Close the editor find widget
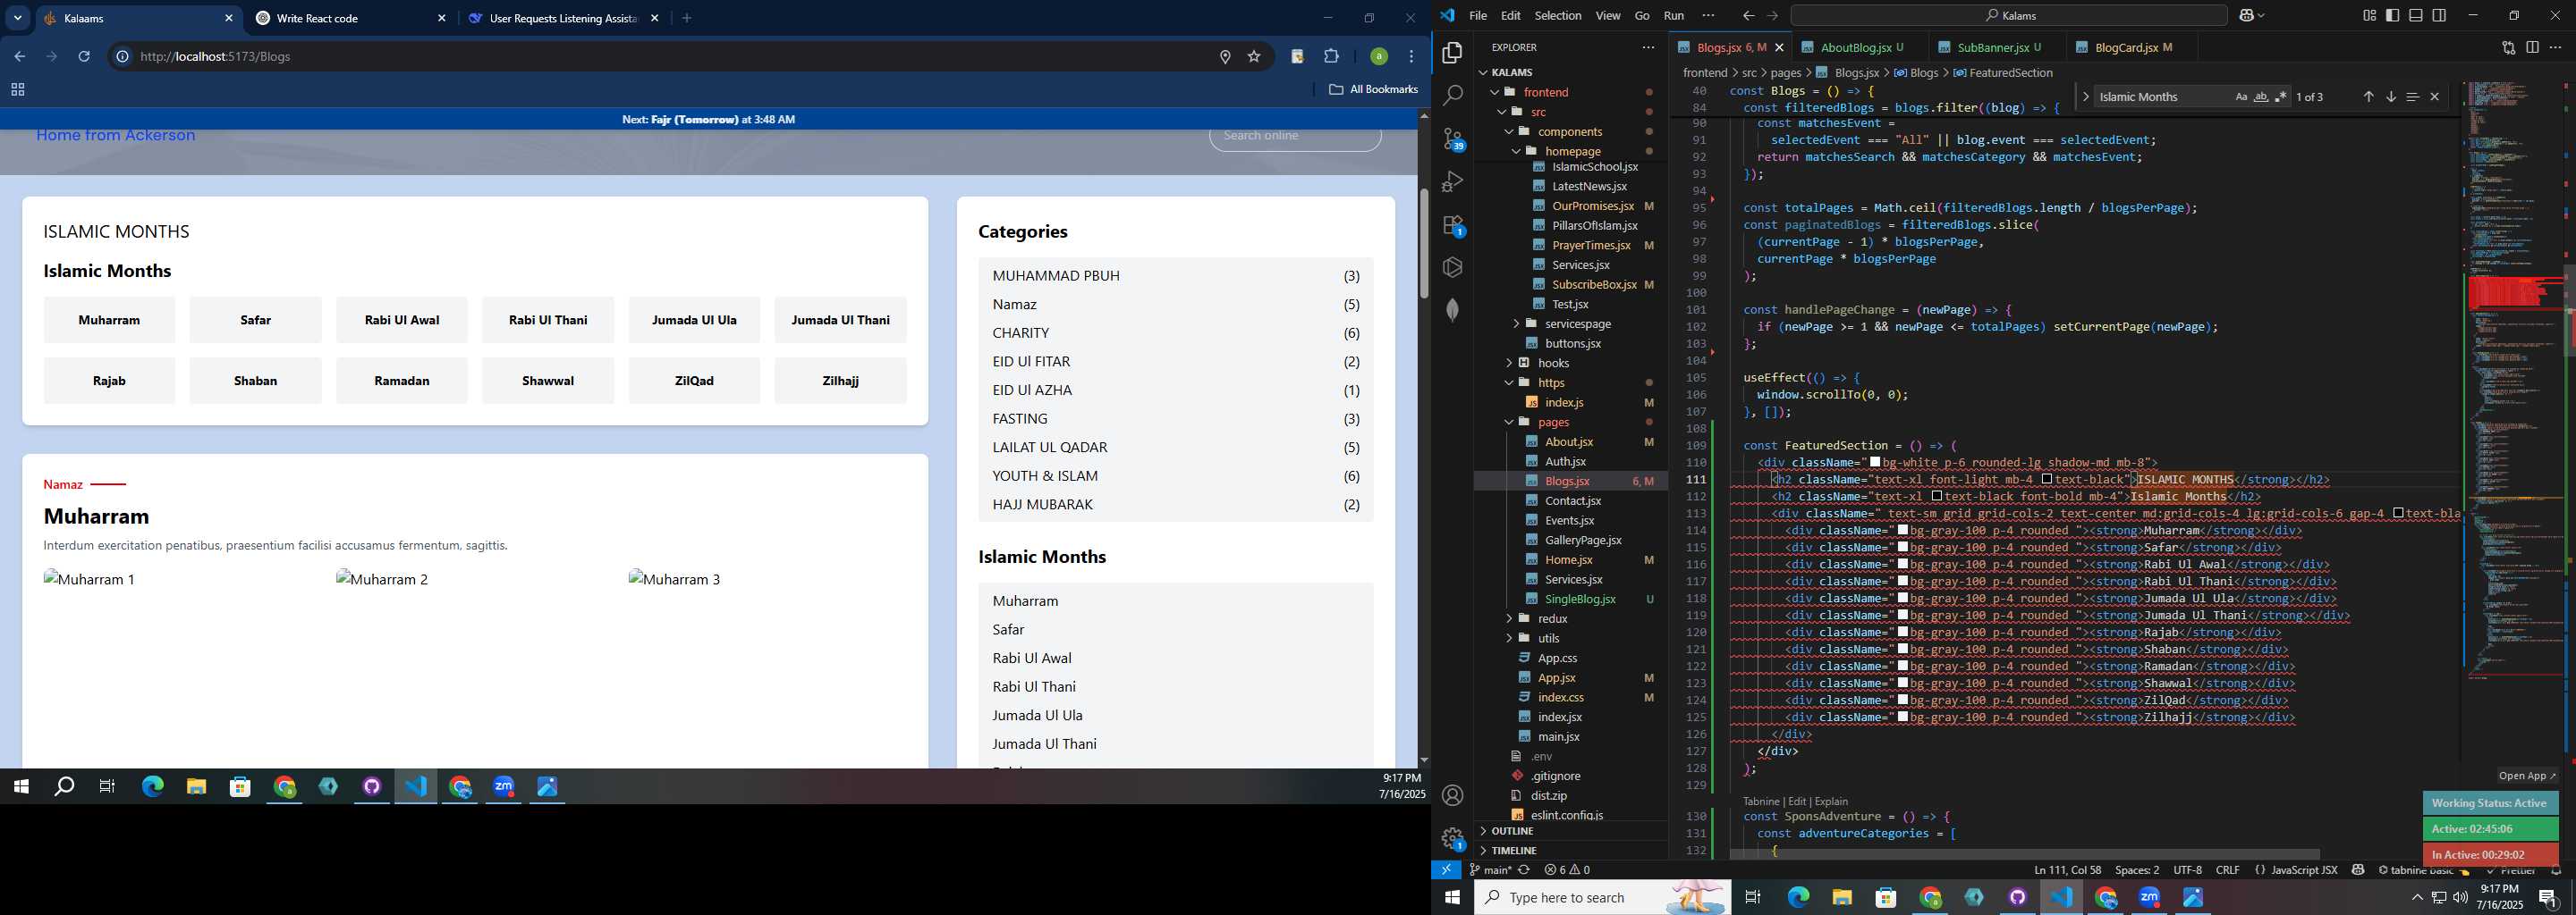This screenshot has height=915, width=2576. (2434, 97)
